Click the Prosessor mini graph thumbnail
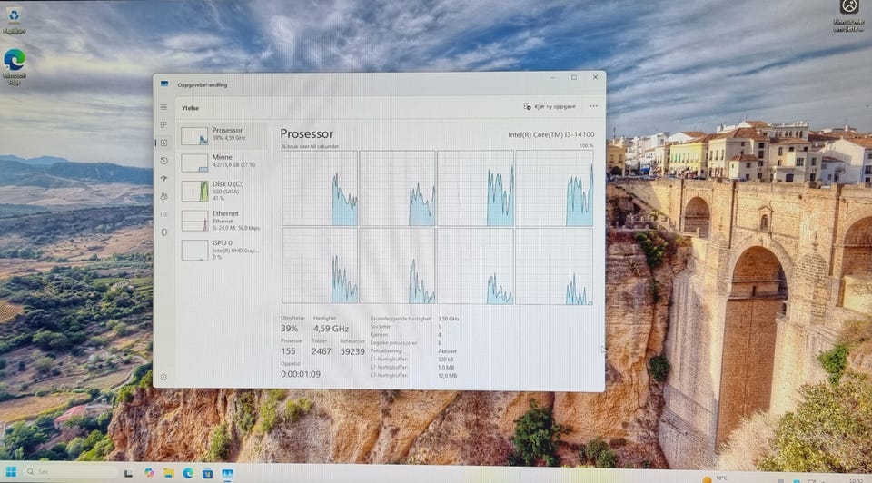This screenshot has height=483, width=872. pyautogui.click(x=194, y=136)
